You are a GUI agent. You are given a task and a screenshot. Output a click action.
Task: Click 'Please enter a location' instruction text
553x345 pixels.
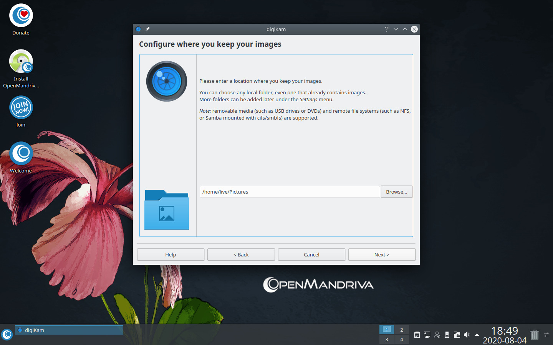(261, 81)
